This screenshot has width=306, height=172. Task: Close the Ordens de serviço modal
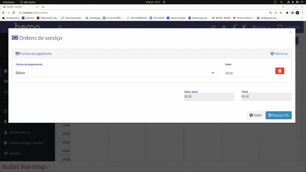pos(290,32)
